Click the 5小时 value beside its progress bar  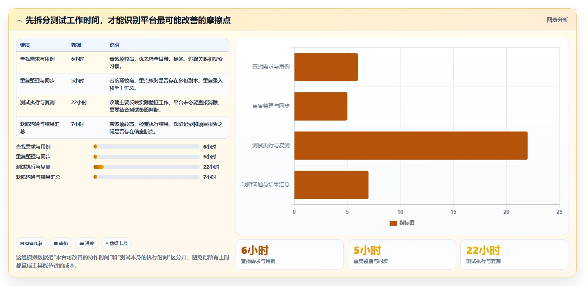tap(209, 157)
